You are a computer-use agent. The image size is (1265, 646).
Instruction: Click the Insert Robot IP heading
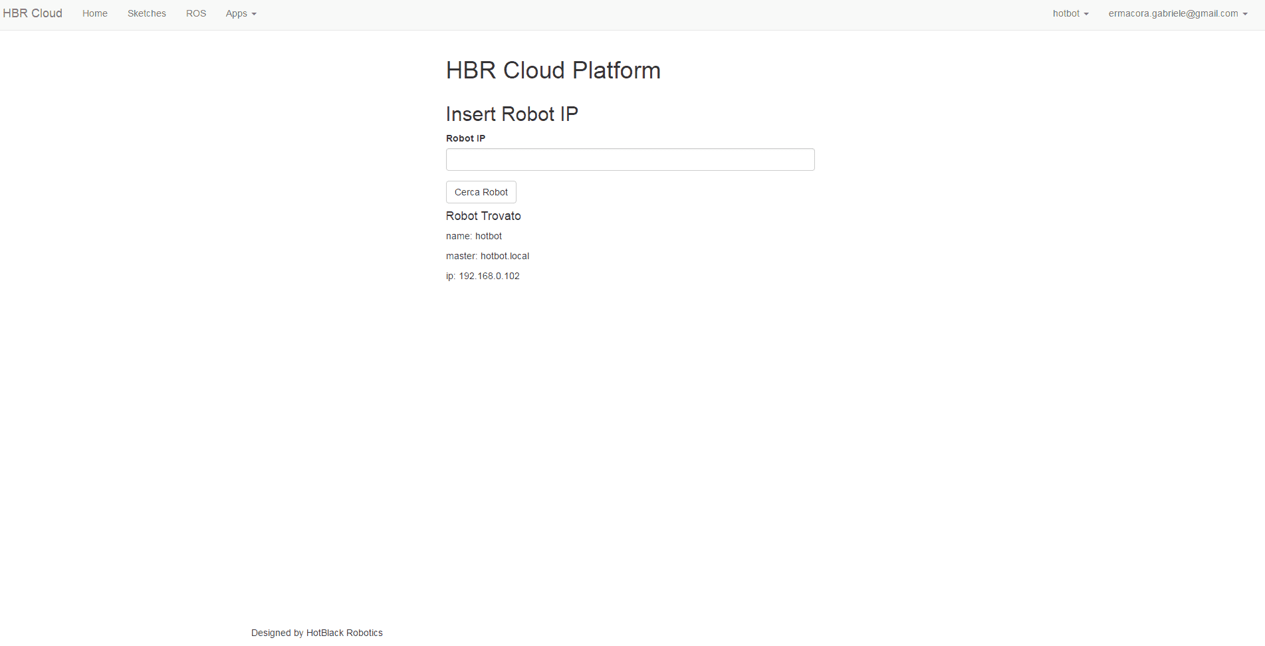coord(512,114)
